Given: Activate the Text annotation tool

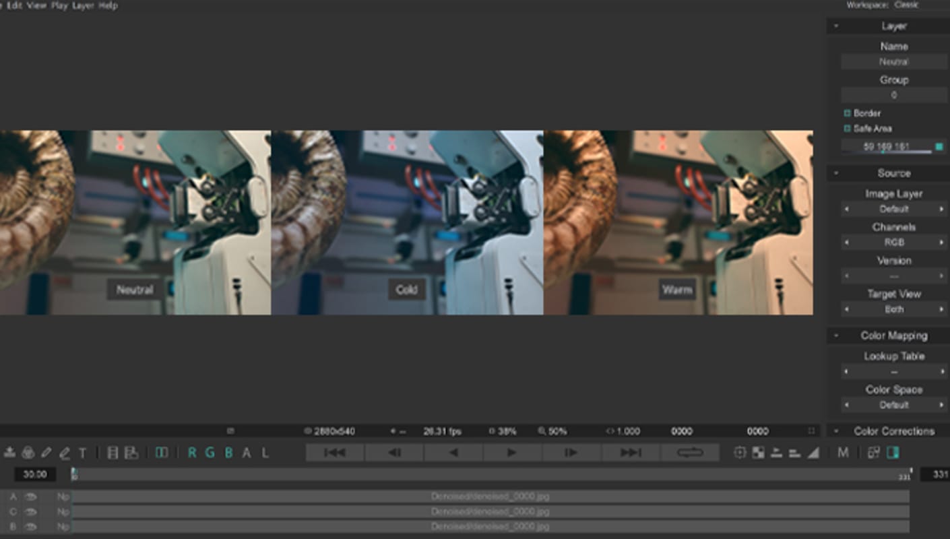Looking at the screenshot, I should click(x=83, y=453).
